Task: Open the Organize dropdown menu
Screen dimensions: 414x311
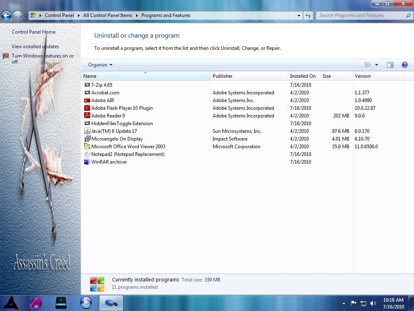Action: pos(100,65)
